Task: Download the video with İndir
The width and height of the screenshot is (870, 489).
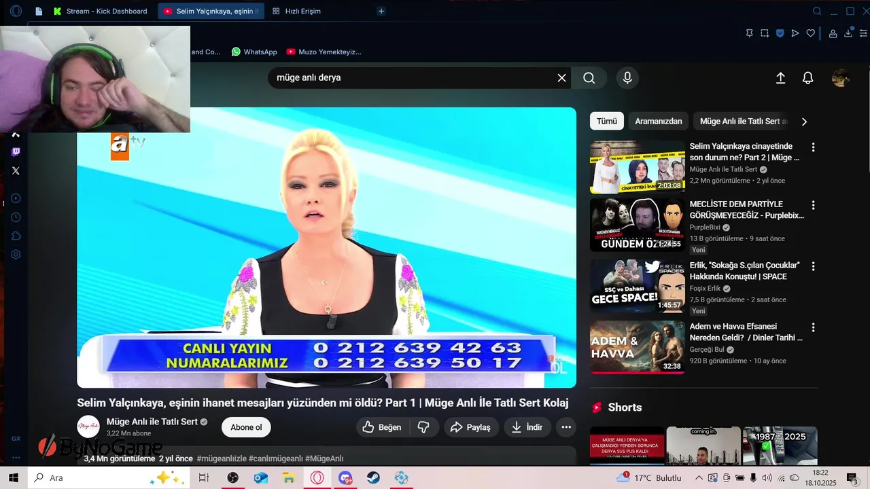Action: (527, 427)
